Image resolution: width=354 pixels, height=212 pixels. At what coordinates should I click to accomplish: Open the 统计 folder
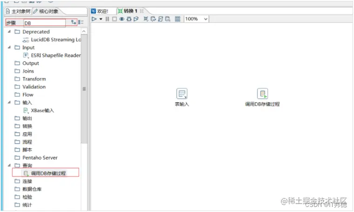[23, 205]
